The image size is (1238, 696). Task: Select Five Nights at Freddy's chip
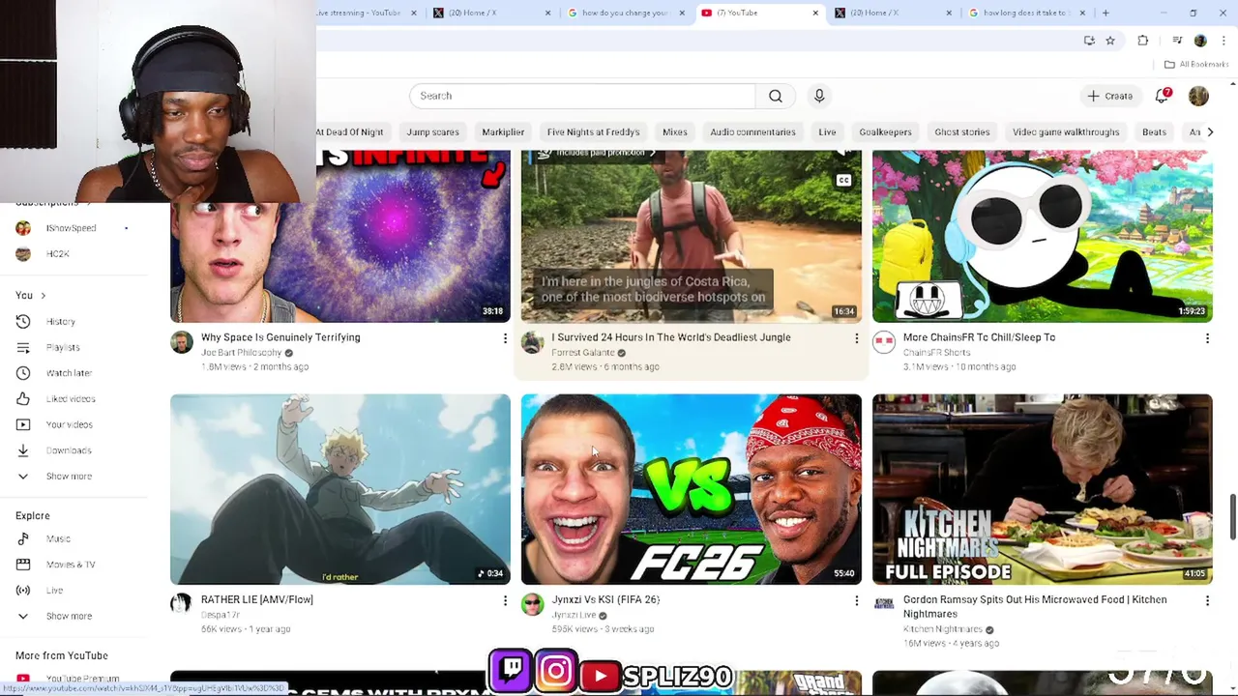tap(593, 132)
